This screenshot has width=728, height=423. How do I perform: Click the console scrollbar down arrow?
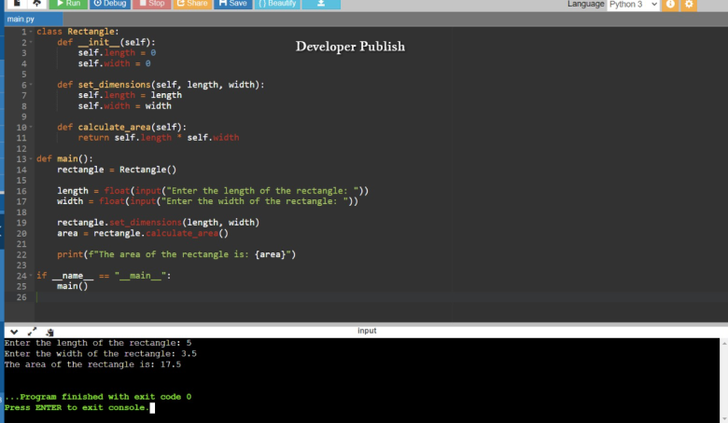click(x=724, y=418)
